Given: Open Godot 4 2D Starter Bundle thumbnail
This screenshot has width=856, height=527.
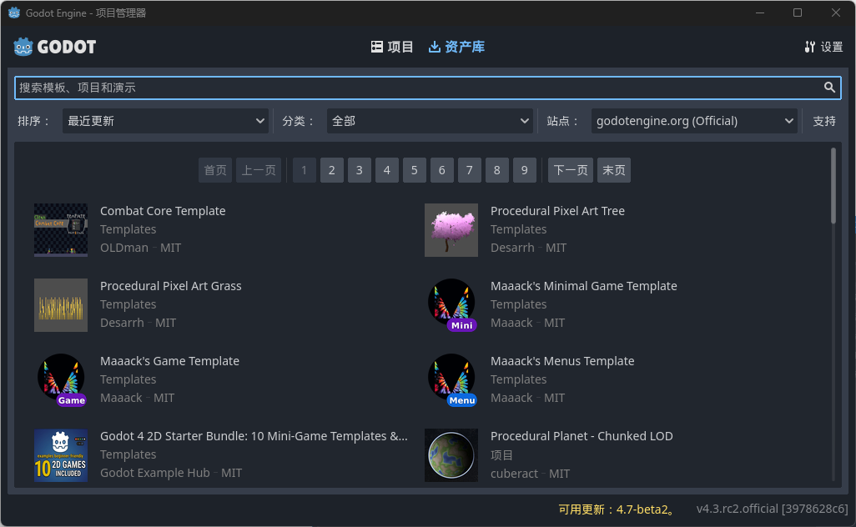Looking at the screenshot, I should coord(61,455).
